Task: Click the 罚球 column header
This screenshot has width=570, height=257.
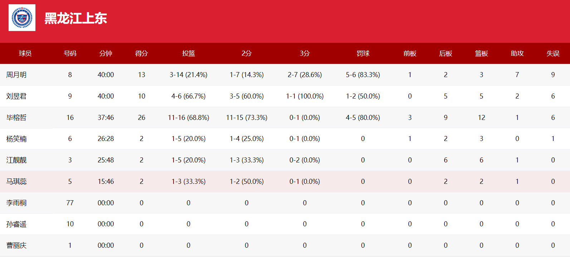Action: pyautogui.click(x=363, y=54)
